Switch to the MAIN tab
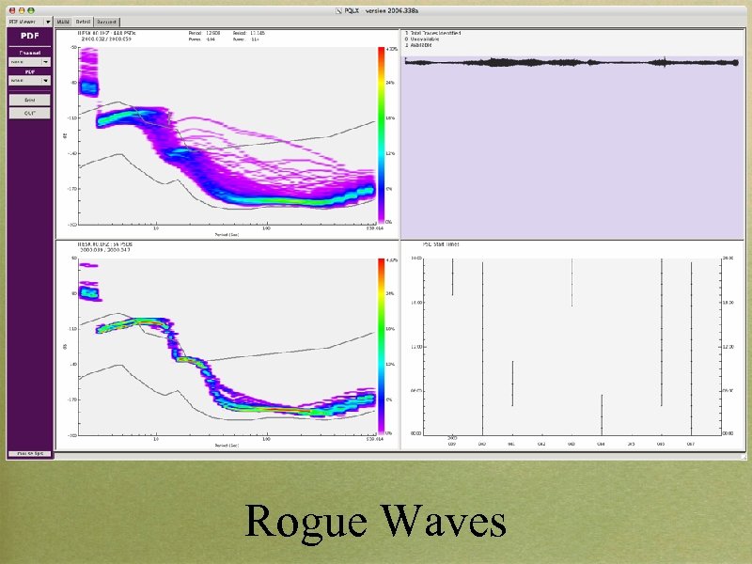This screenshot has height=564, width=752. [x=62, y=22]
